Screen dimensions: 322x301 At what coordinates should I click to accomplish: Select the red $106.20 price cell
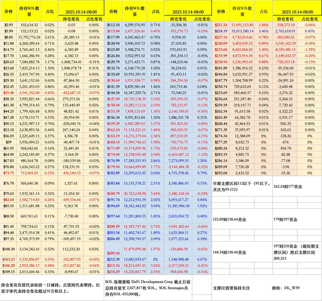tap(9, 265)
